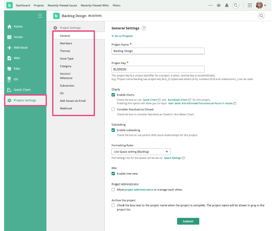Viewport: 272px width, 231px height.
Task: Click the Project Name input field
Action: pyautogui.click(x=158, y=51)
